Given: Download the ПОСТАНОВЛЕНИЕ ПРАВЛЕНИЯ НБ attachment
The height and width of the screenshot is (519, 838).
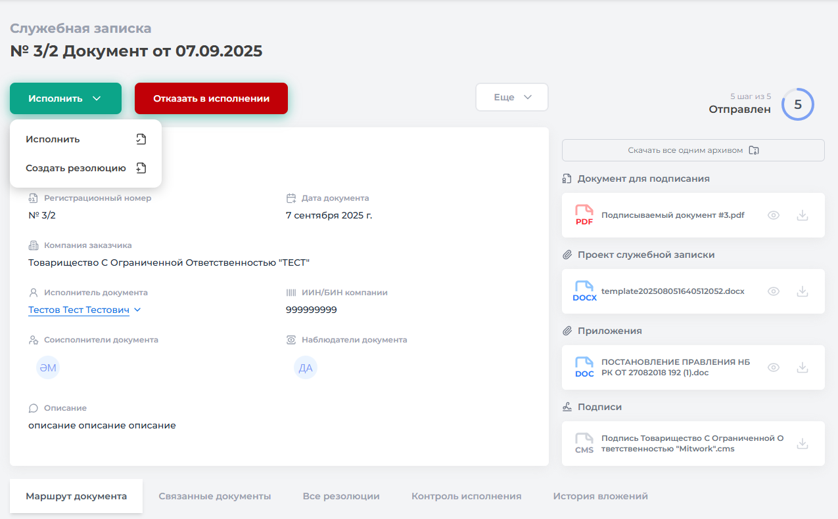Looking at the screenshot, I should [x=802, y=367].
